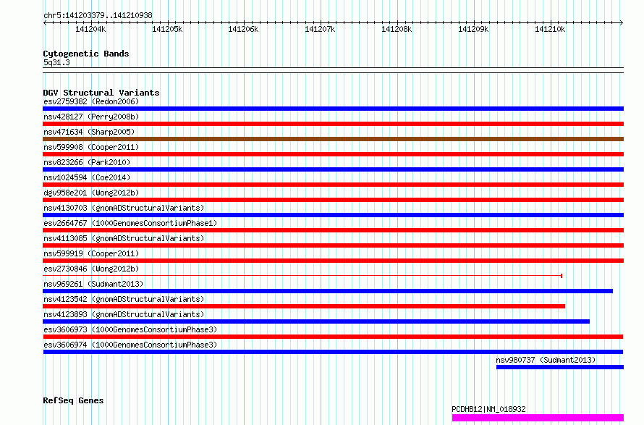Viewport: 644px width, 425px height.
Task: Click the 141209k ruler label
Action: click(x=473, y=29)
